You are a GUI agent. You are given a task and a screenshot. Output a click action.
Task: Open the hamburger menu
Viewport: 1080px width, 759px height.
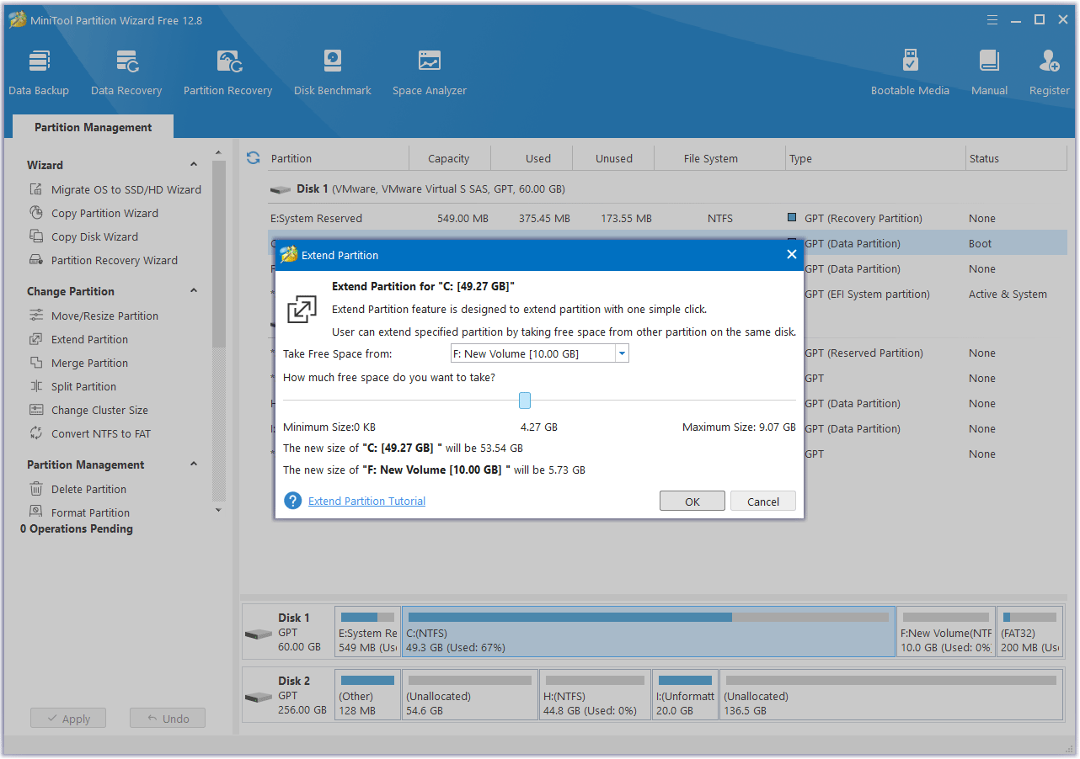tap(992, 19)
